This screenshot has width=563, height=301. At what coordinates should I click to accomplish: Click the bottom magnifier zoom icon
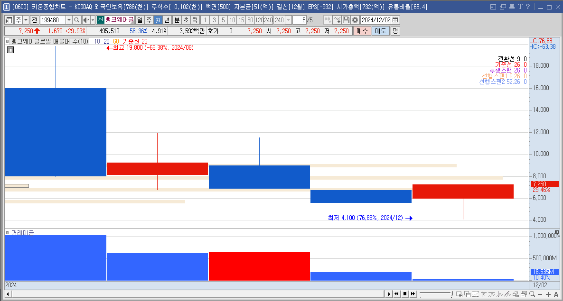coord(532,294)
